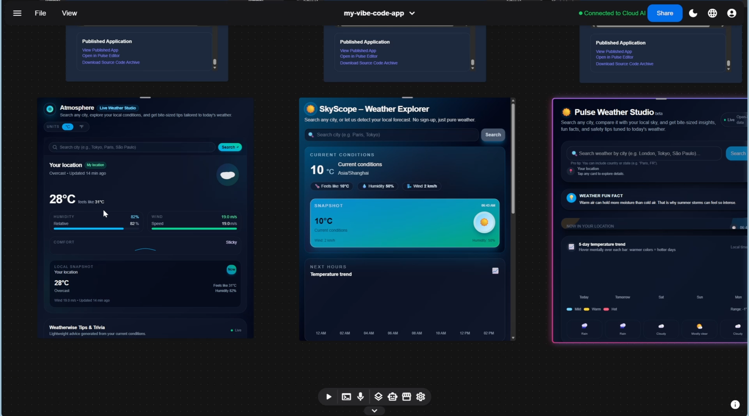The width and height of the screenshot is (749, 416).
Task: Collapse the toolbar with bottom center chevron
Action: [x=374, y=410]
